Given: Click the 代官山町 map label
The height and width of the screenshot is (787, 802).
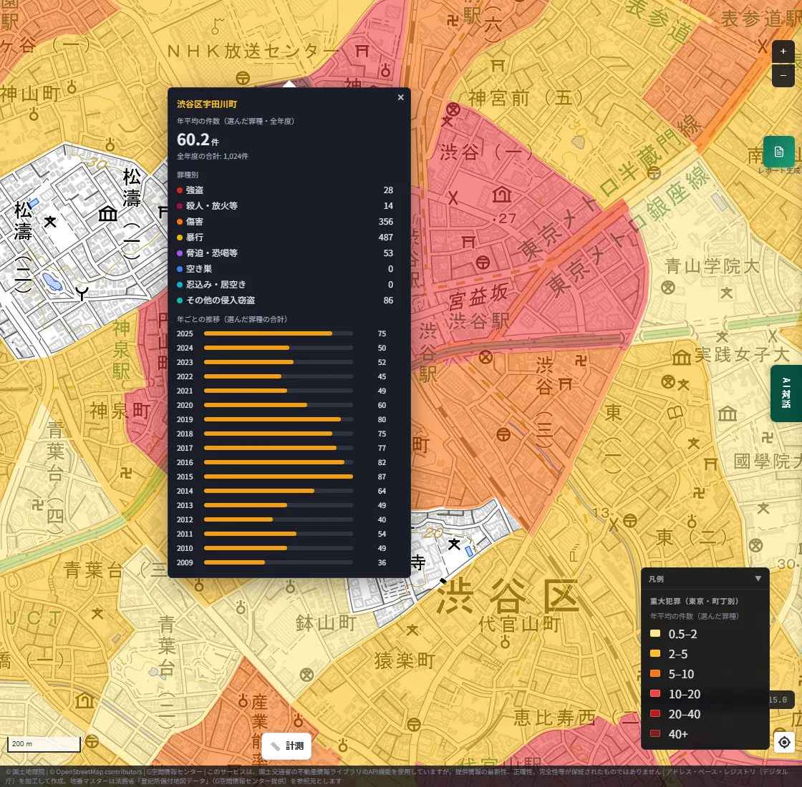Looking at the screenshot, I should pyautogui.click(x=519, y=623).
